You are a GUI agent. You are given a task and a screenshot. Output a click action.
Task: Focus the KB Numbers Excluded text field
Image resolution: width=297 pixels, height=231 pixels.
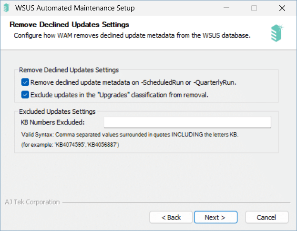point(187,122)
